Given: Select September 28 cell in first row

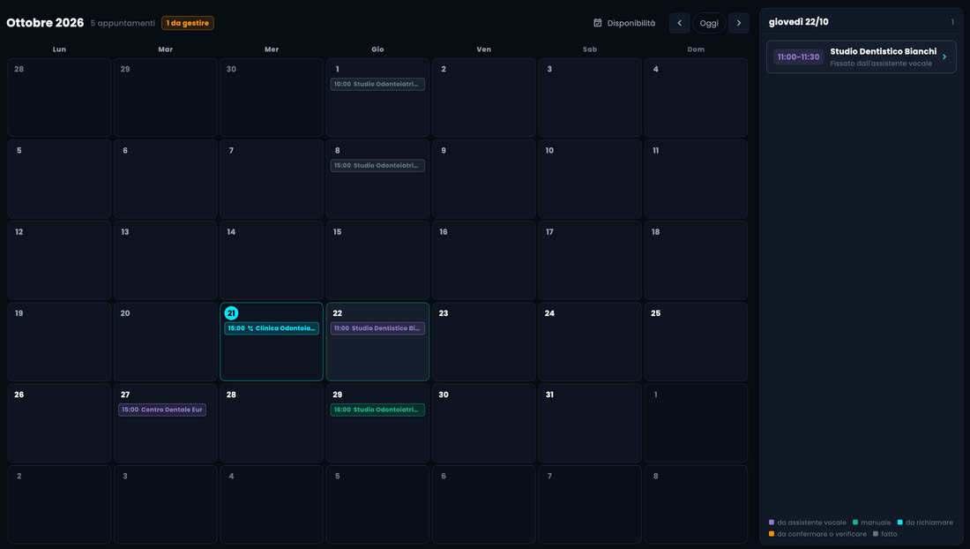Looking at the screenshot, I should 59,97.
